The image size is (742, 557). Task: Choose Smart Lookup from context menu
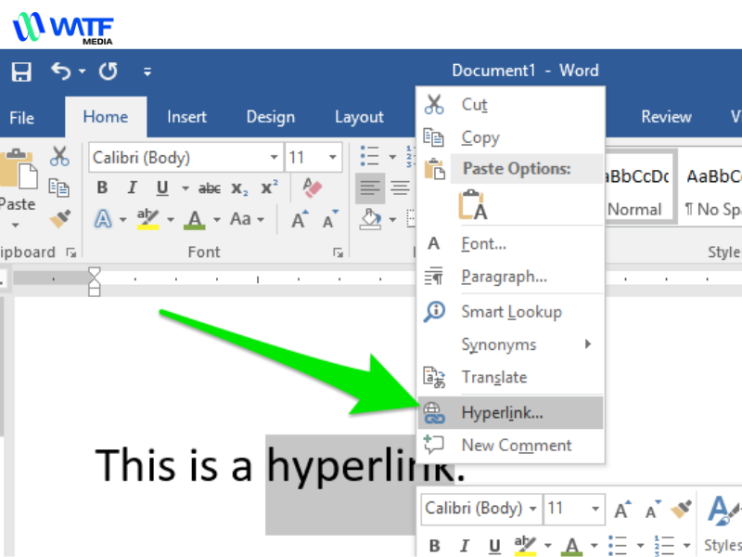510,312
